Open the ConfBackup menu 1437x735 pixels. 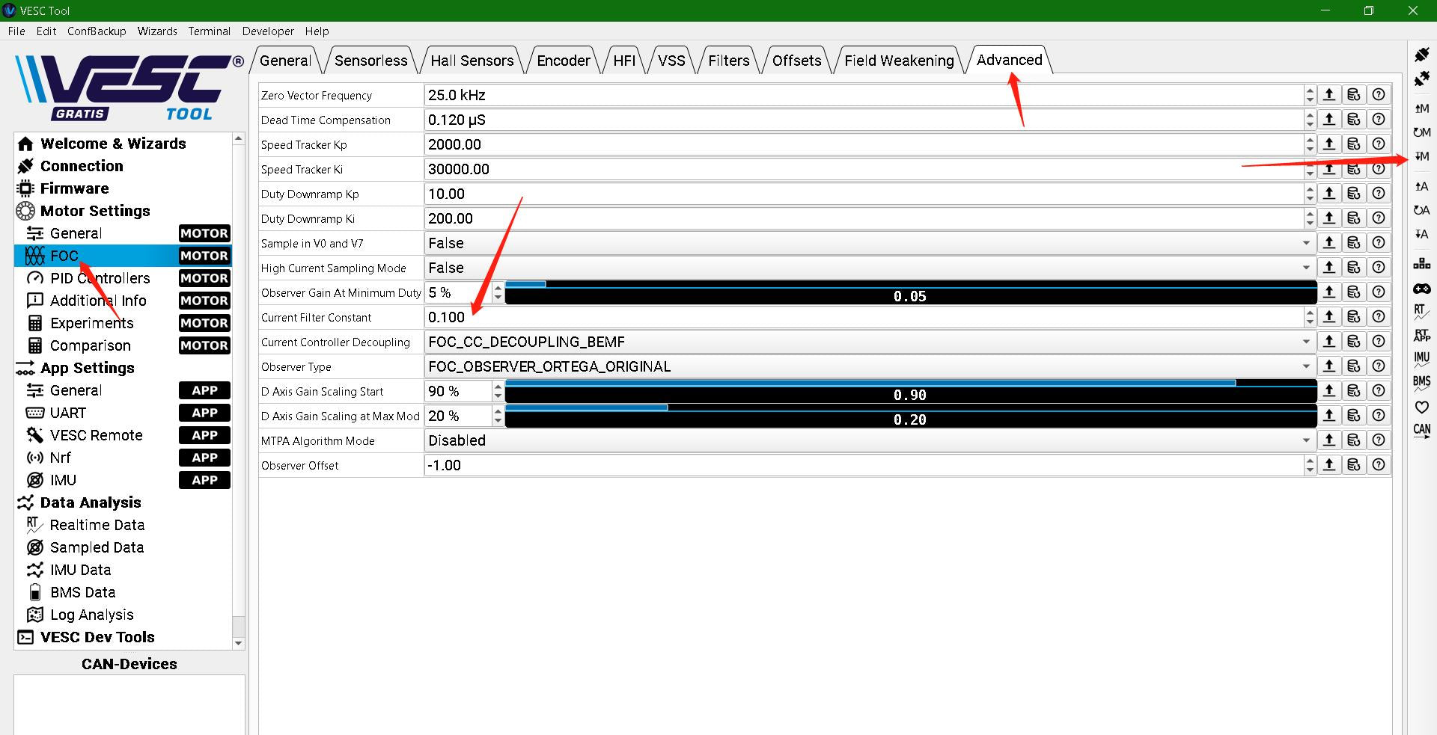[x=97, y=31]
